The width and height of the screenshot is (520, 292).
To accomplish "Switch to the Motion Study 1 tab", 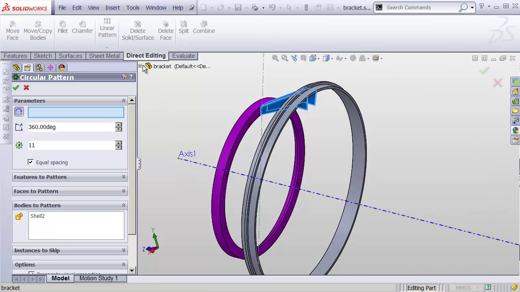I will coord(99,278).
